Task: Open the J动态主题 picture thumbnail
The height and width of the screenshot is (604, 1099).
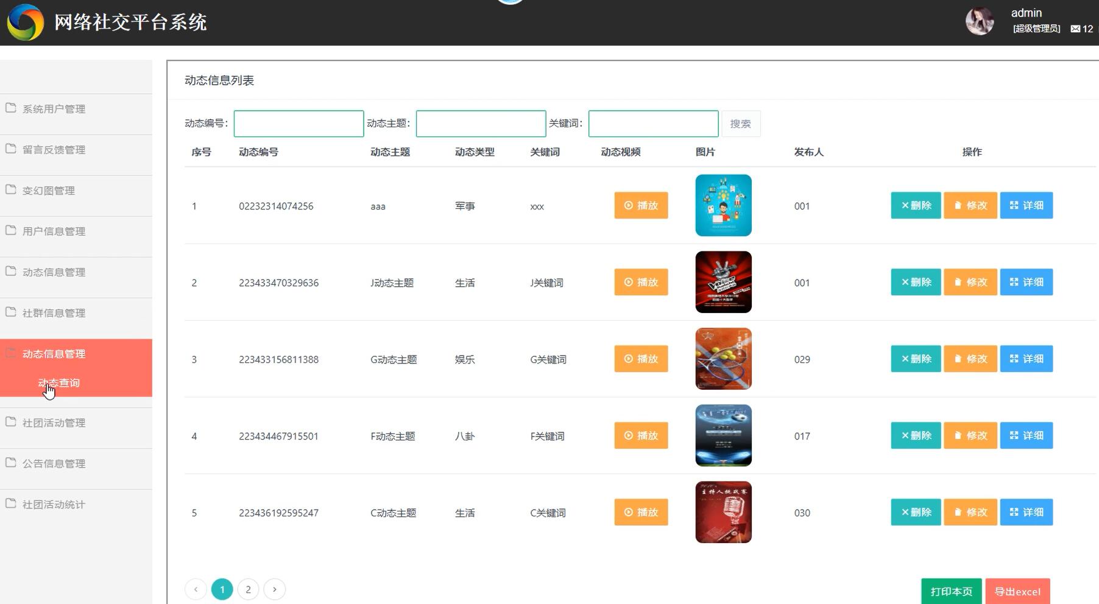Action: pos(723,282)
